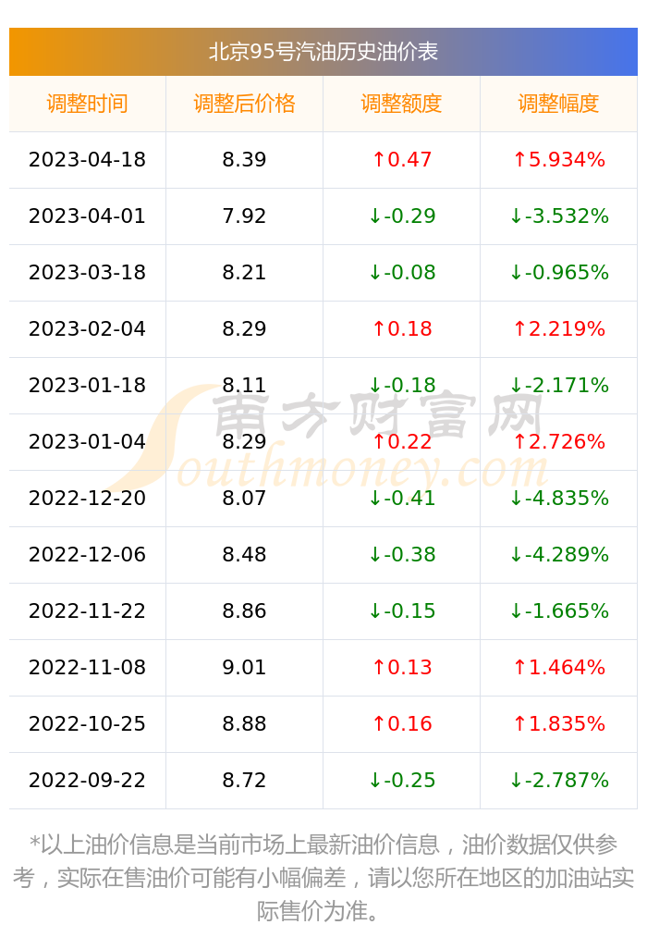The height and width of the screenshot is (937, 647).
Task: Select the 调整后价格 column header
Action: point(244,104)
